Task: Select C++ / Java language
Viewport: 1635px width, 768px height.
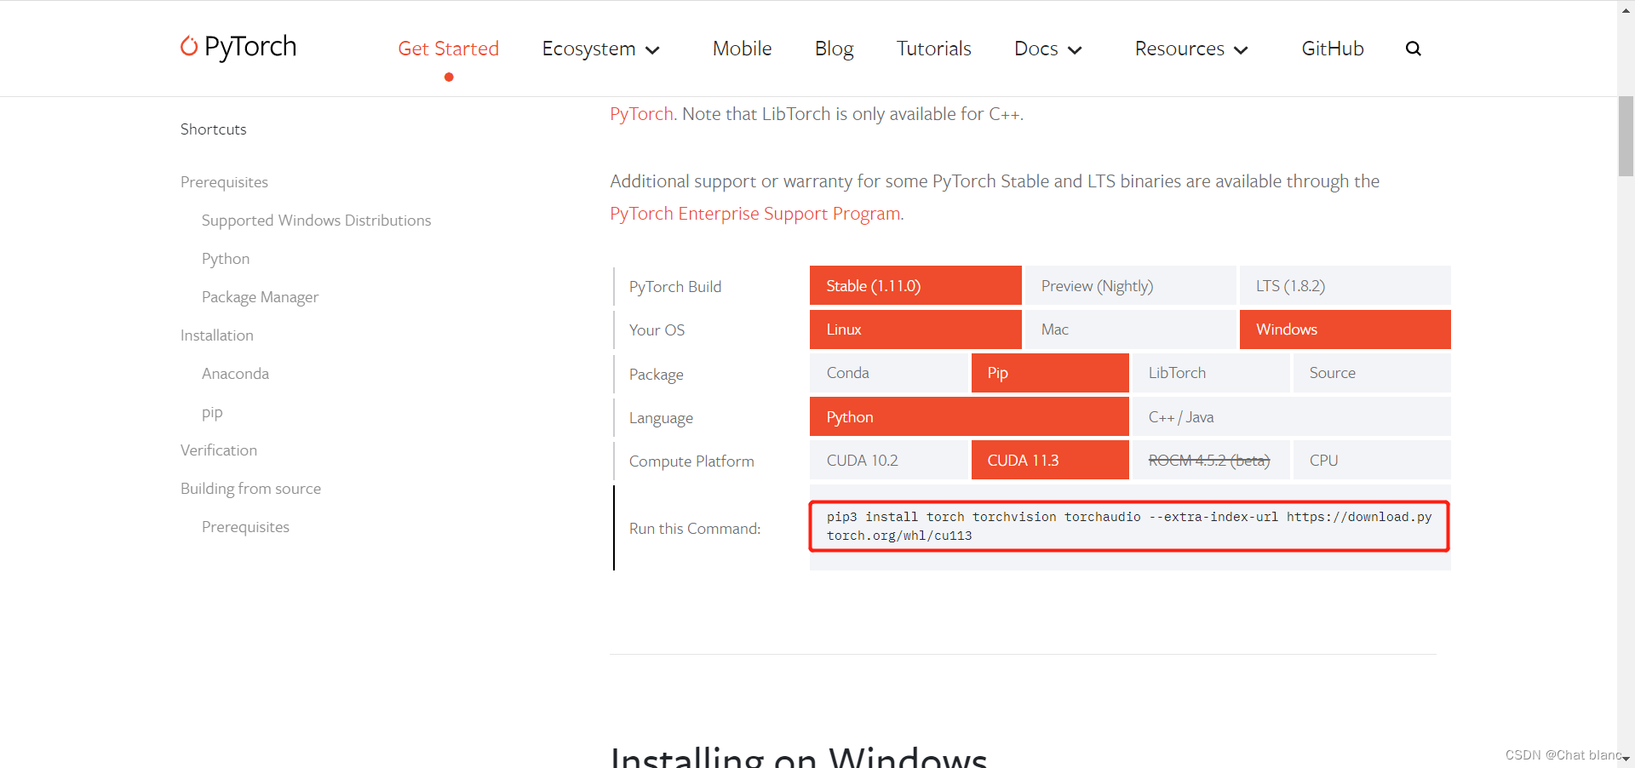Action: pos(1292,416)
